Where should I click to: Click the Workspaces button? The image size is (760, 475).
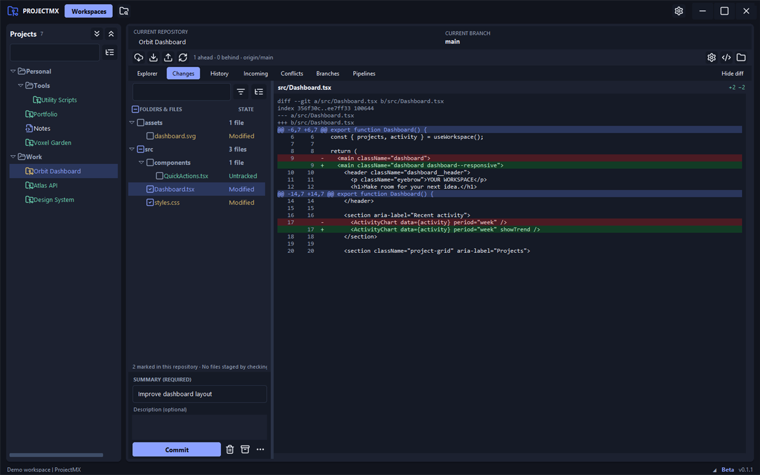pos(89,11)
